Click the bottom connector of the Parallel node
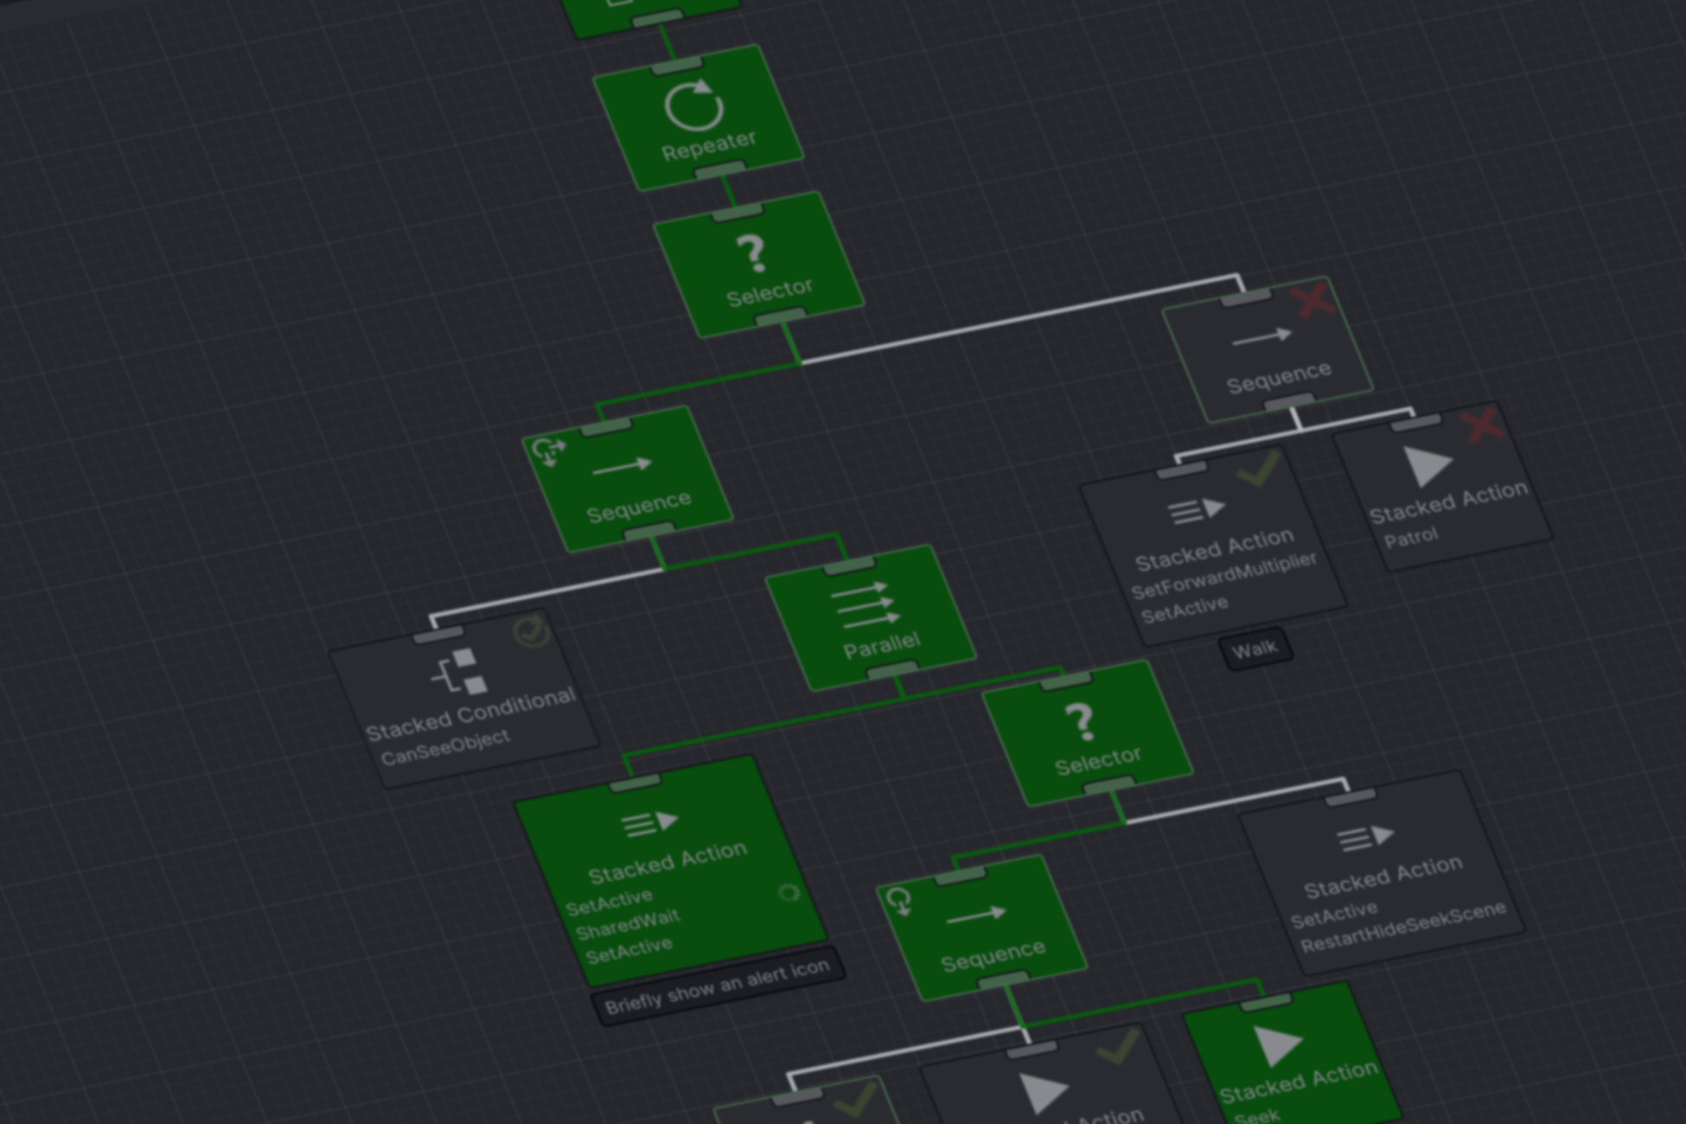The image size is (1686, 1124). point(892,671)
